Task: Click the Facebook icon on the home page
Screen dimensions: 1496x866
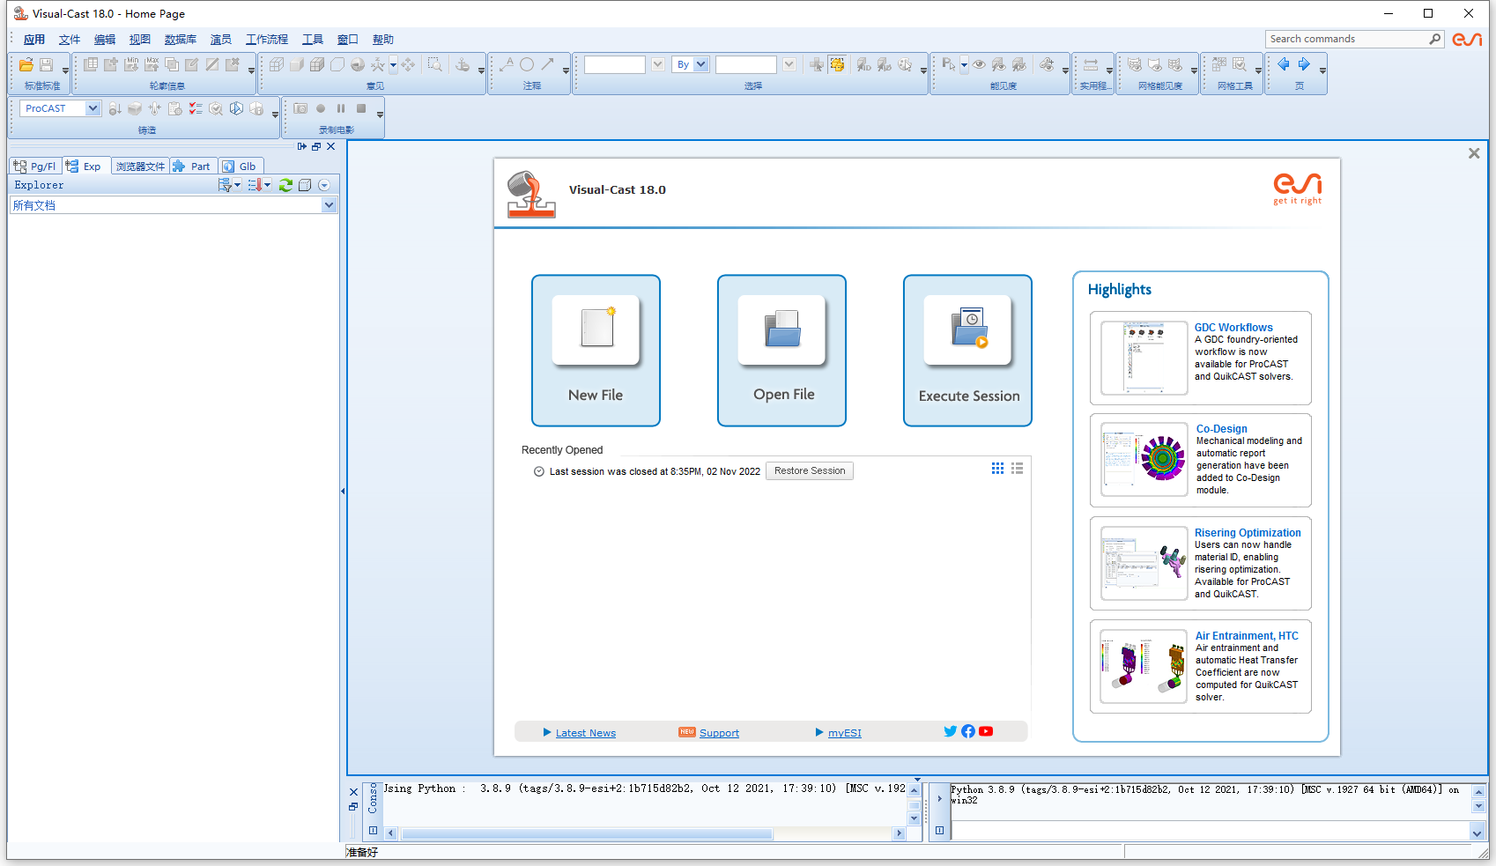Action: (968, 731)
